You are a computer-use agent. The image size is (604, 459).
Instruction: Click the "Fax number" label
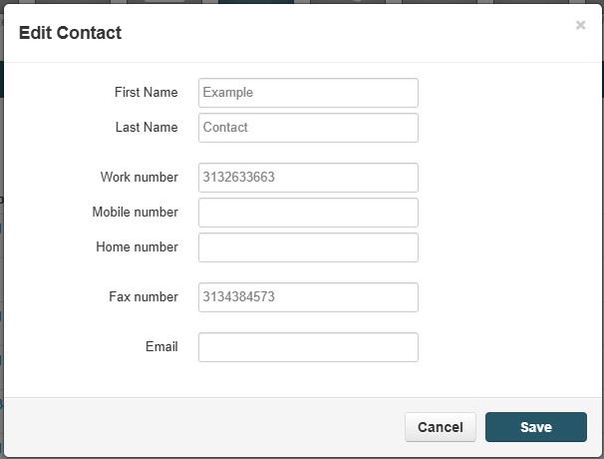click(144, 297)
